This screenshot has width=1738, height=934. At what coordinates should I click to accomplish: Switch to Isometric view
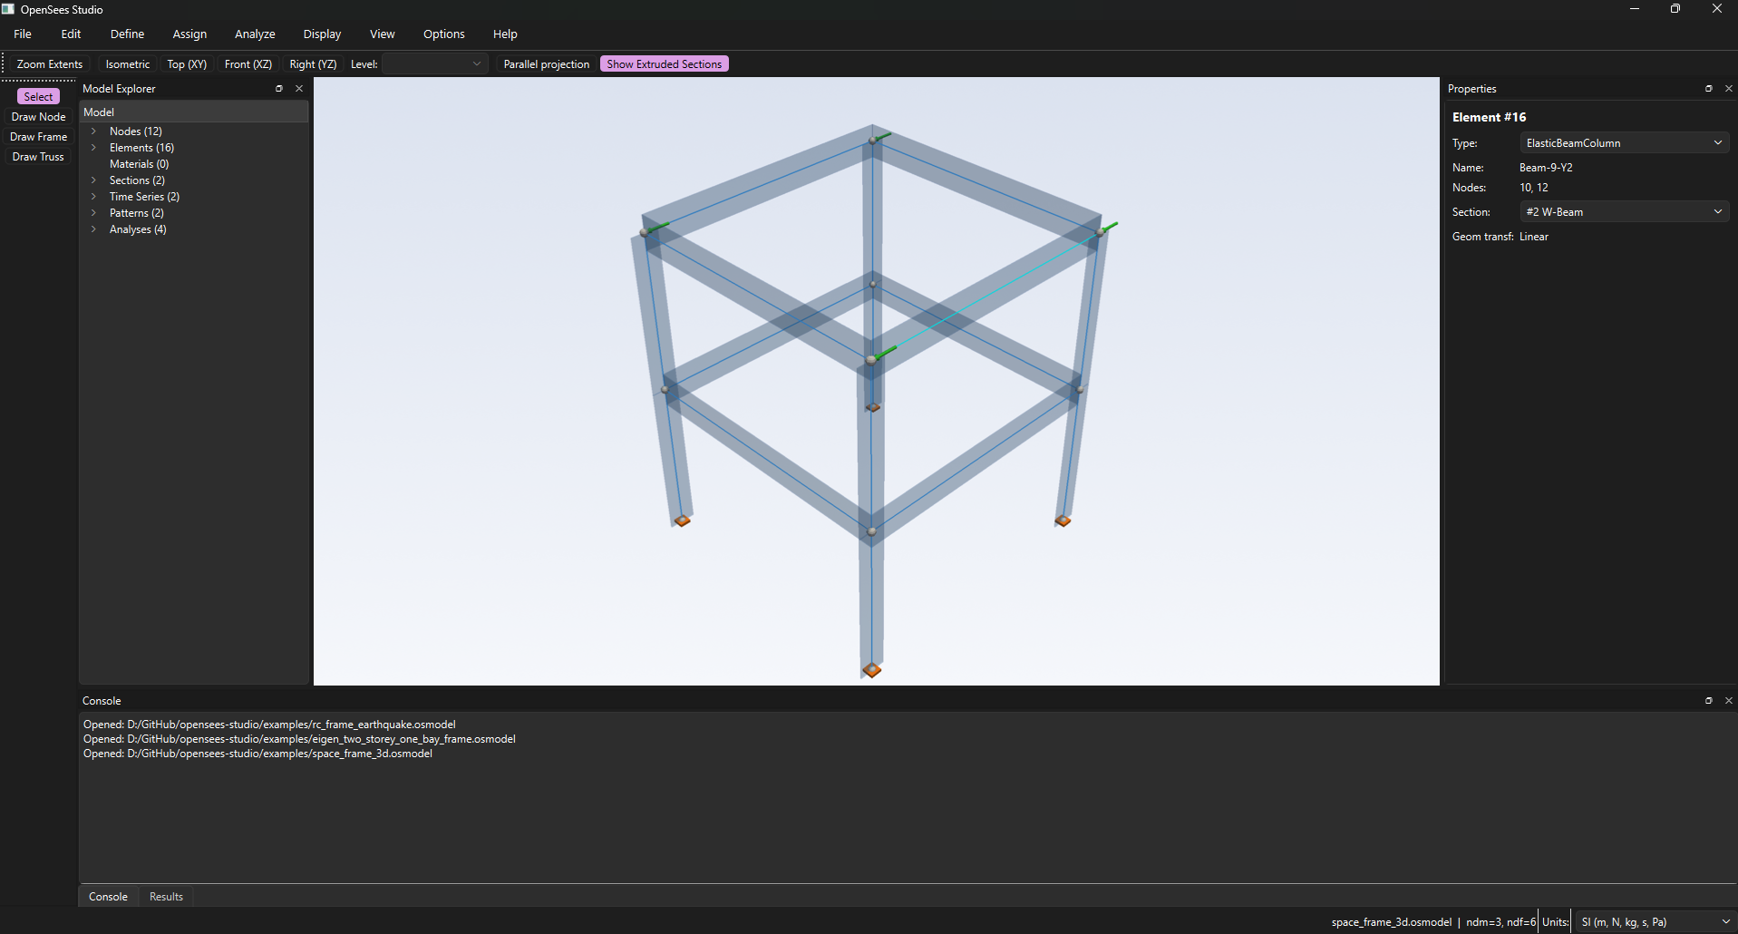click(128, 64)
